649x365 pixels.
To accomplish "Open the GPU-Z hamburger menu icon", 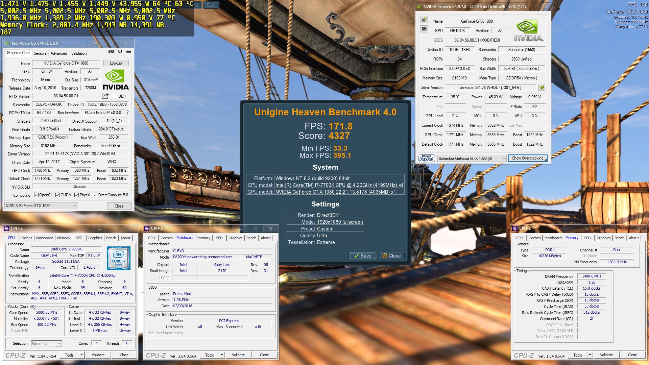I will tap(129, 52).
